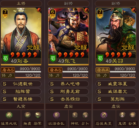Select the 副将 header above 张飞
This screenshot has height=128, width=139.
click(x=68, y=4)
